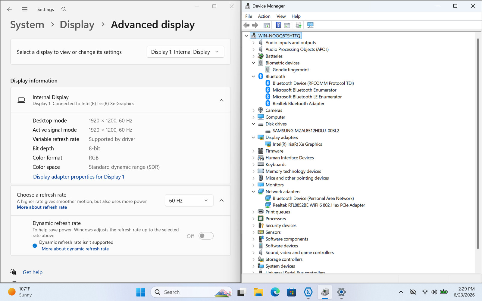Select the Security devices category

click(x=281, y=225)
